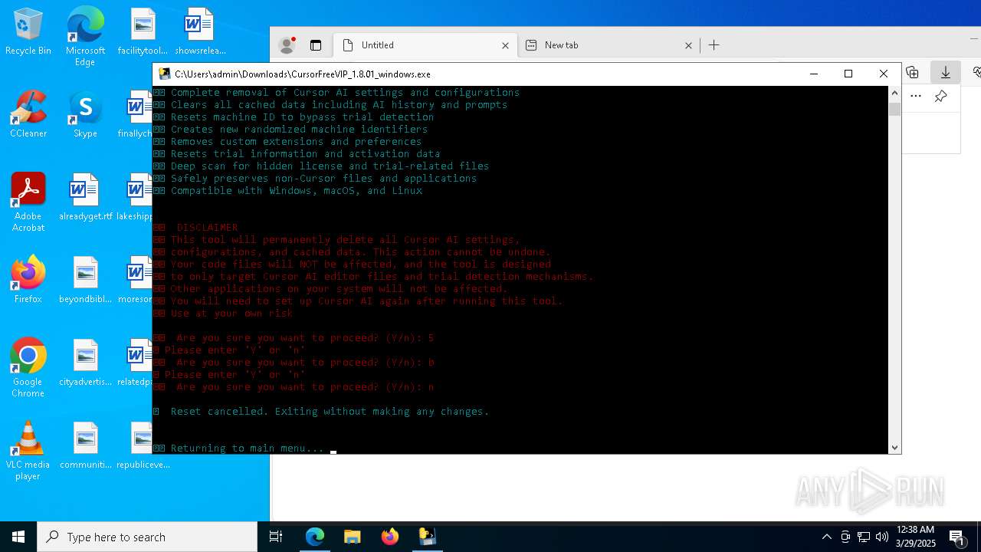Open Edge tab actions menu icon

tap(316, 45)
